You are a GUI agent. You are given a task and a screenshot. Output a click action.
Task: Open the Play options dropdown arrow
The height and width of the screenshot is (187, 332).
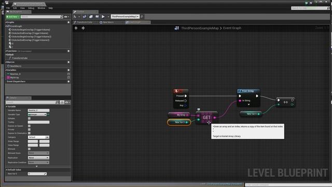(108, 17)
